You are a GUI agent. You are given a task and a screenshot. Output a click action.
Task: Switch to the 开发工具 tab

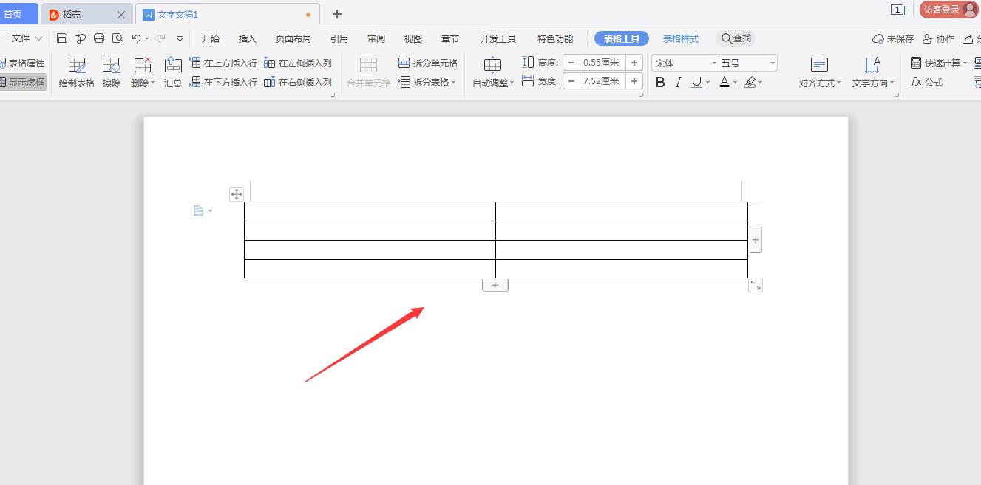click(498, 38)
